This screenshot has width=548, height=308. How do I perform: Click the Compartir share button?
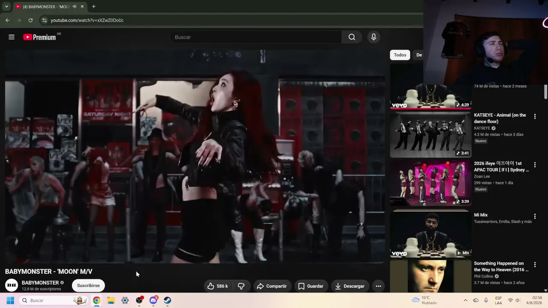[272, 286]
